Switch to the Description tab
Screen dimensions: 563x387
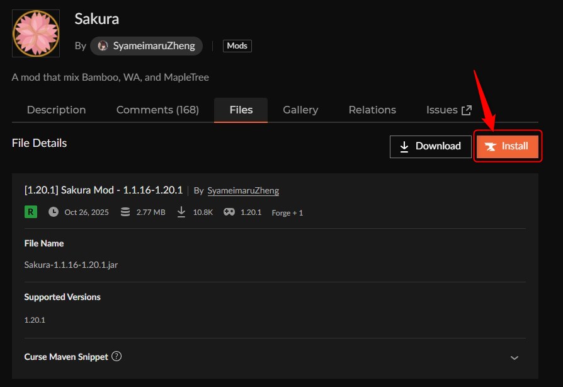tap(56, 110)
